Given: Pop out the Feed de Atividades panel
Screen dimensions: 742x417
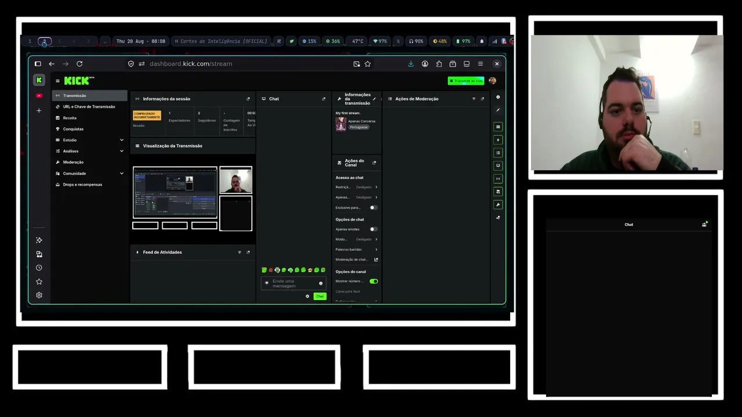Looking at the screenshot, I should click(x=248, y=253).
